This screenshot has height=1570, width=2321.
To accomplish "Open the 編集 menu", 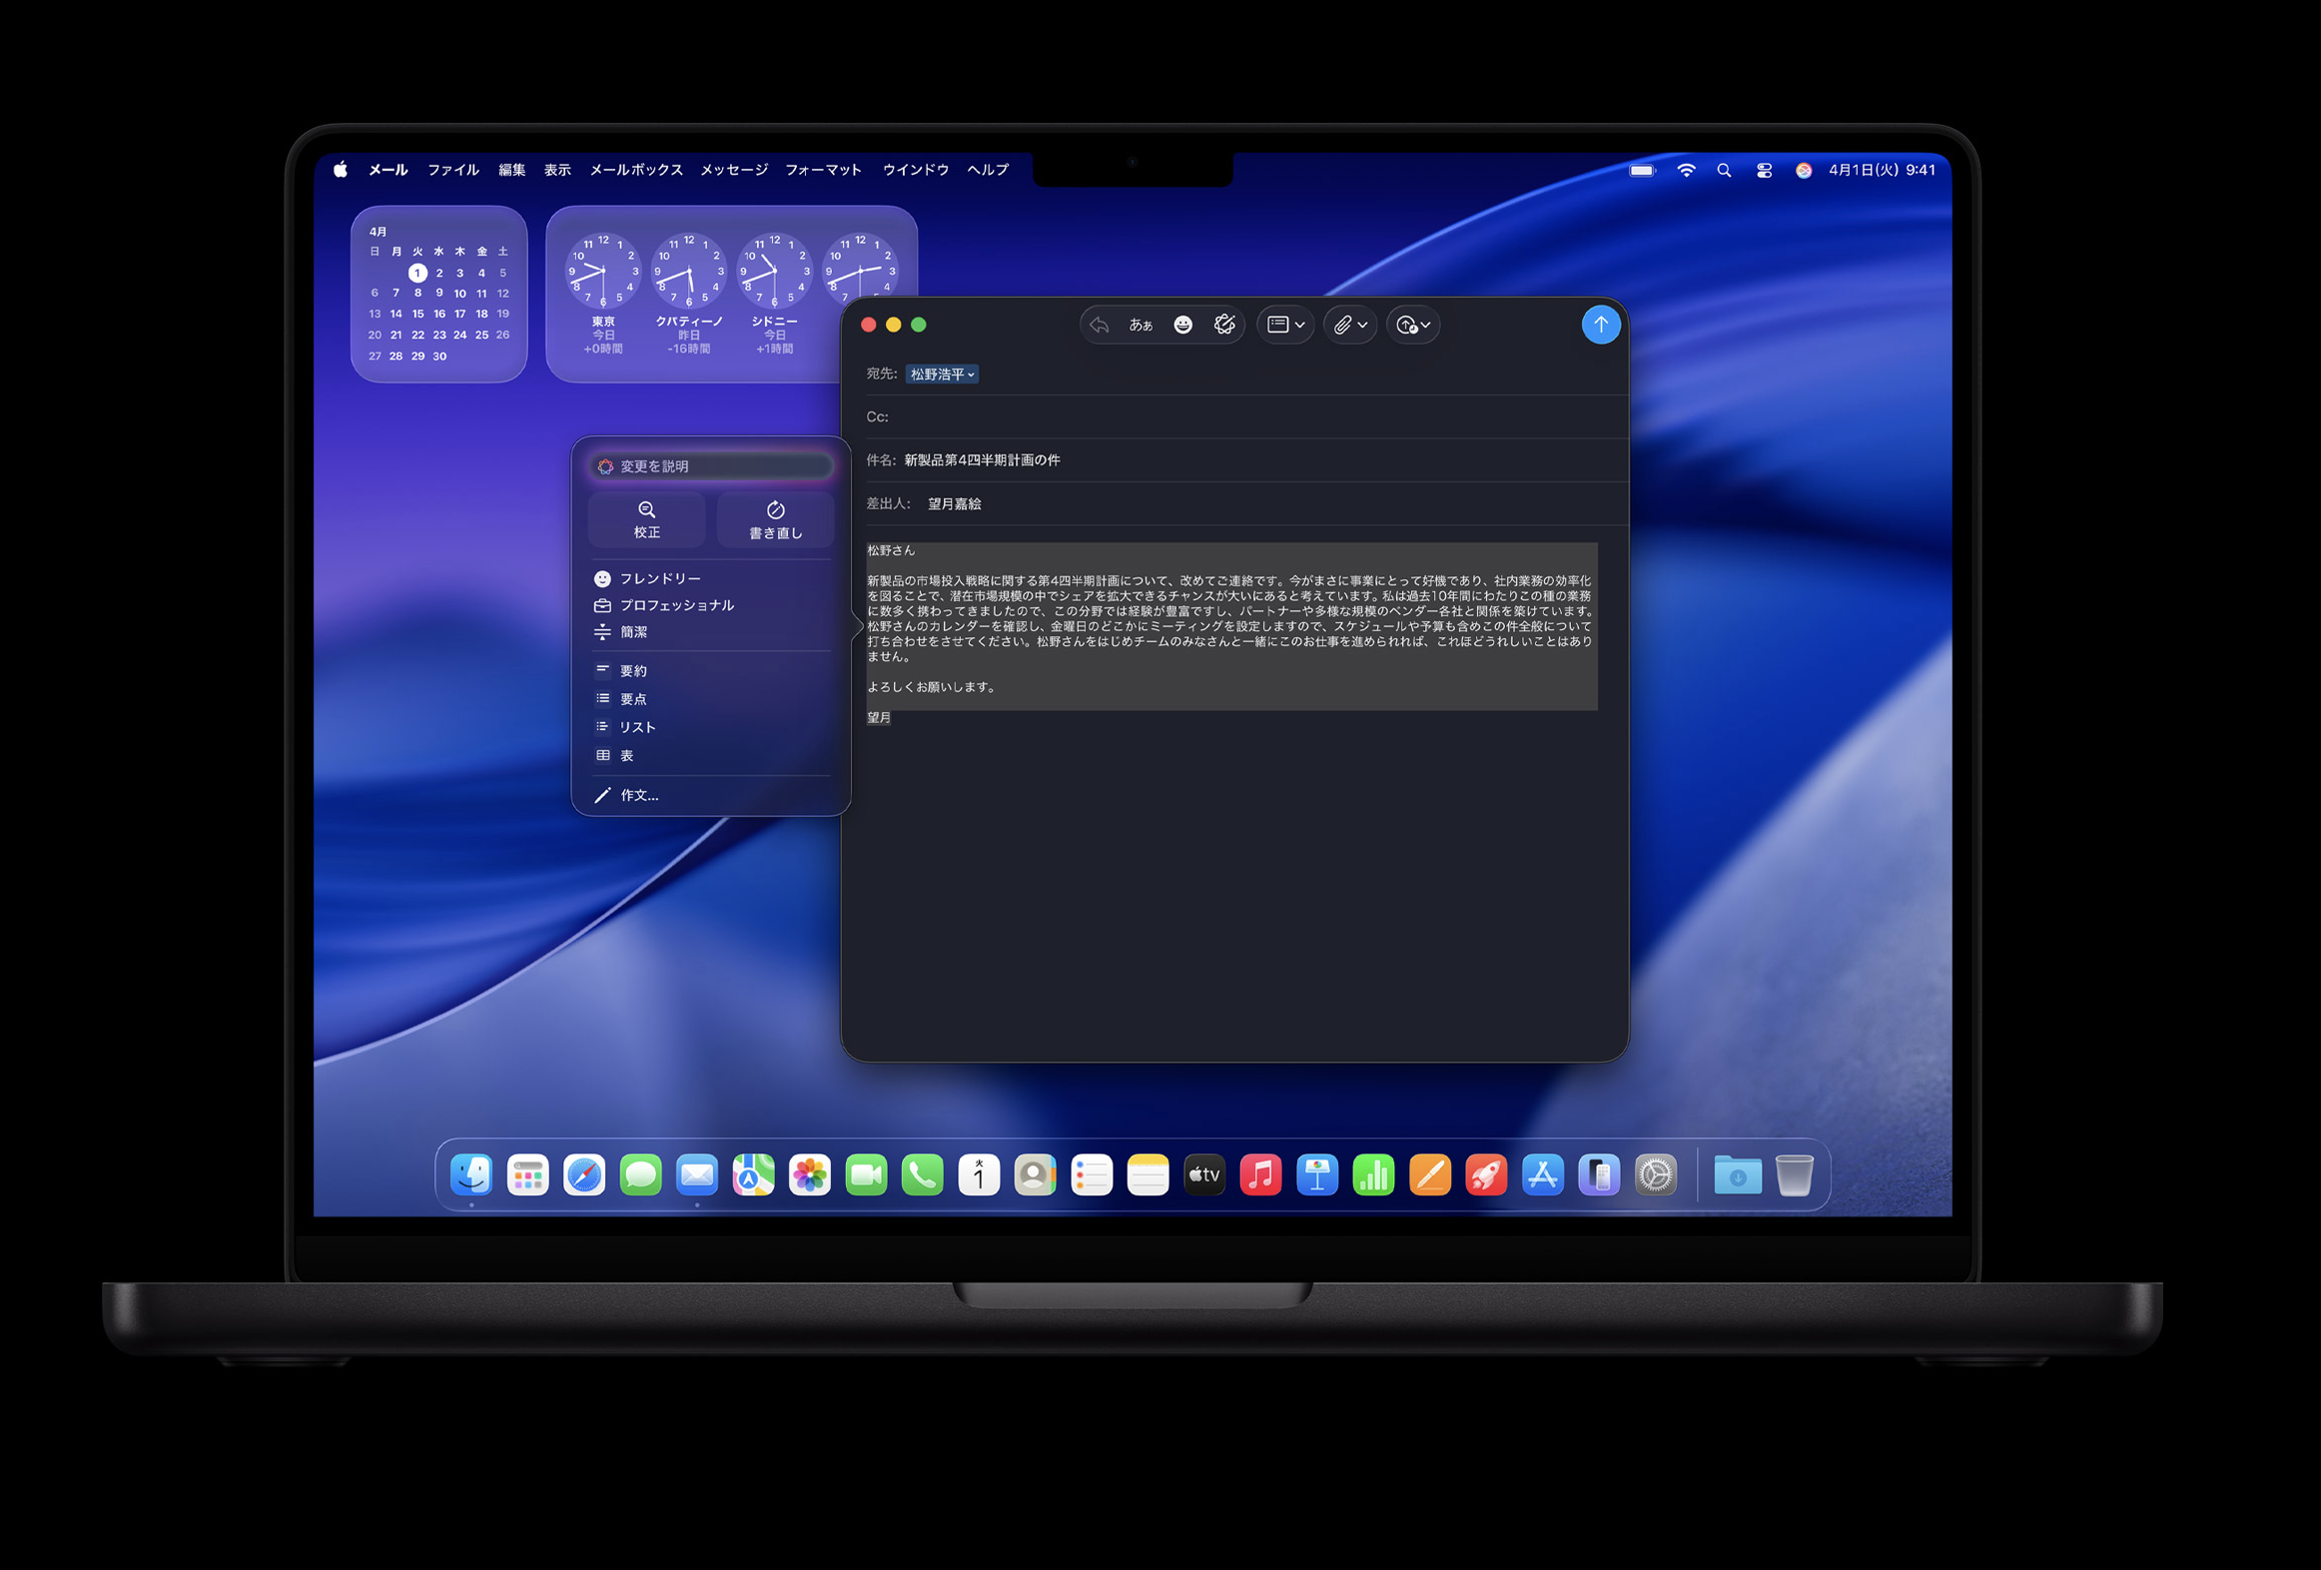I will pyautogui.click(x=511, y=170).
